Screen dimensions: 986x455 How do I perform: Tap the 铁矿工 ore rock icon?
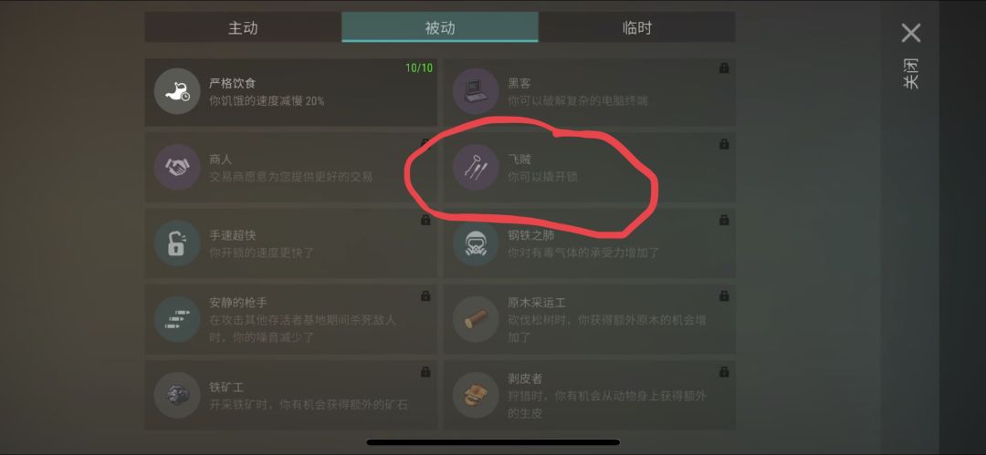click(177, 396)
